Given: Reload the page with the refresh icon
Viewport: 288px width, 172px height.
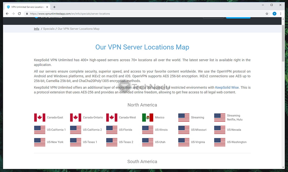Looking at the screenshot, I should tap(19, 13).
